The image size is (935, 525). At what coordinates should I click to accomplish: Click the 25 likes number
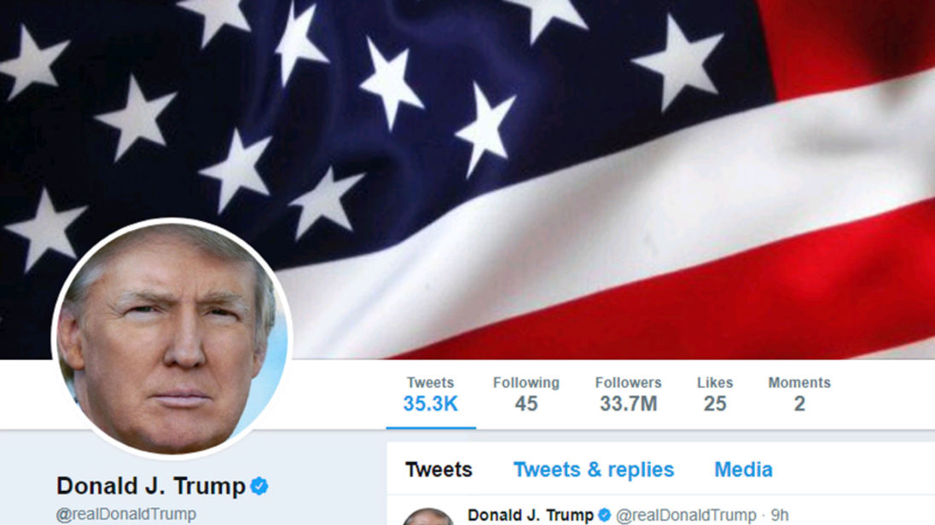click(715, 404)
